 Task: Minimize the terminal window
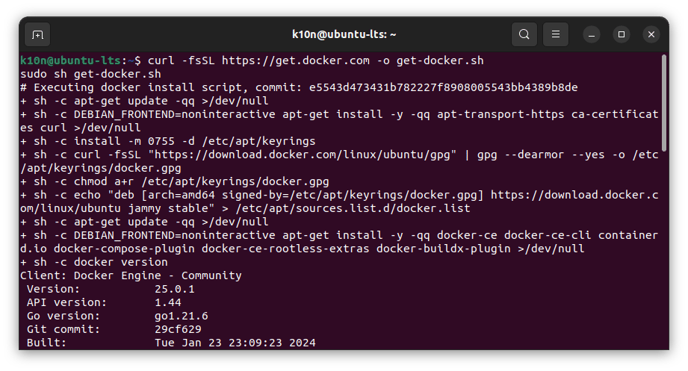click(592, 34)
